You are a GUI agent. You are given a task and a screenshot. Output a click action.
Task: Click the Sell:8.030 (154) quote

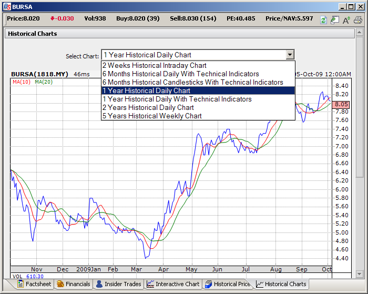tap(193, 18)
